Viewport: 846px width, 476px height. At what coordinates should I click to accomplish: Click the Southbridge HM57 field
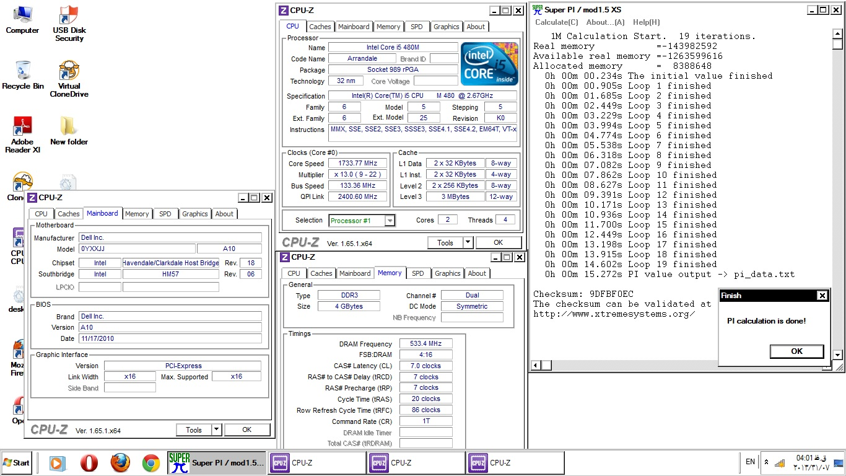coord(170,274)
